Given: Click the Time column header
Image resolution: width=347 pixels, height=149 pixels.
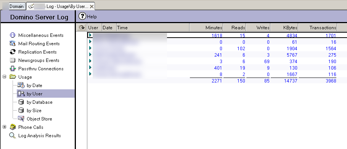Looking at the screenshot, I should [153, 28].
